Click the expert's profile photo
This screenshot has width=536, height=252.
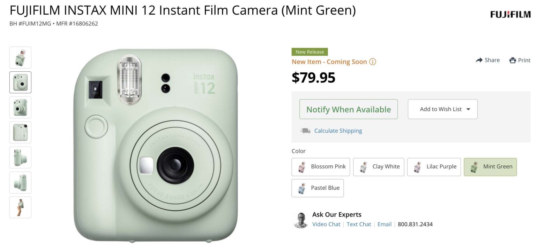[x=300, y=219]
